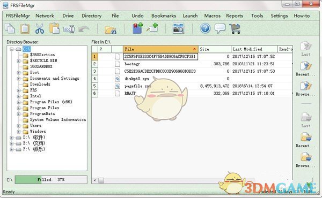The width and height of the screenshot is (322, 198).
Task: Click the speech bubble feedback icon
Action: pos(219,28)
